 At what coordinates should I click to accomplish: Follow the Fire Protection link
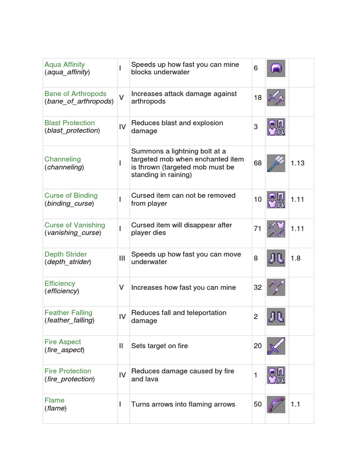[x=68, y=371]
